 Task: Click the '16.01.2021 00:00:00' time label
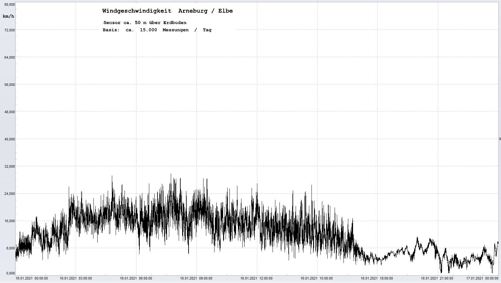click(x=32, y=279)
